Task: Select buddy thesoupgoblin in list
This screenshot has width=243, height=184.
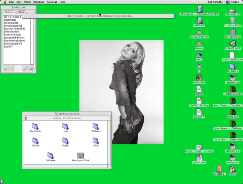Action: pos(13,44)
